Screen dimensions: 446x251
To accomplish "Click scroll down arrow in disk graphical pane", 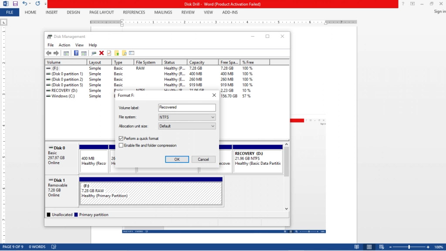I will 287,209.
